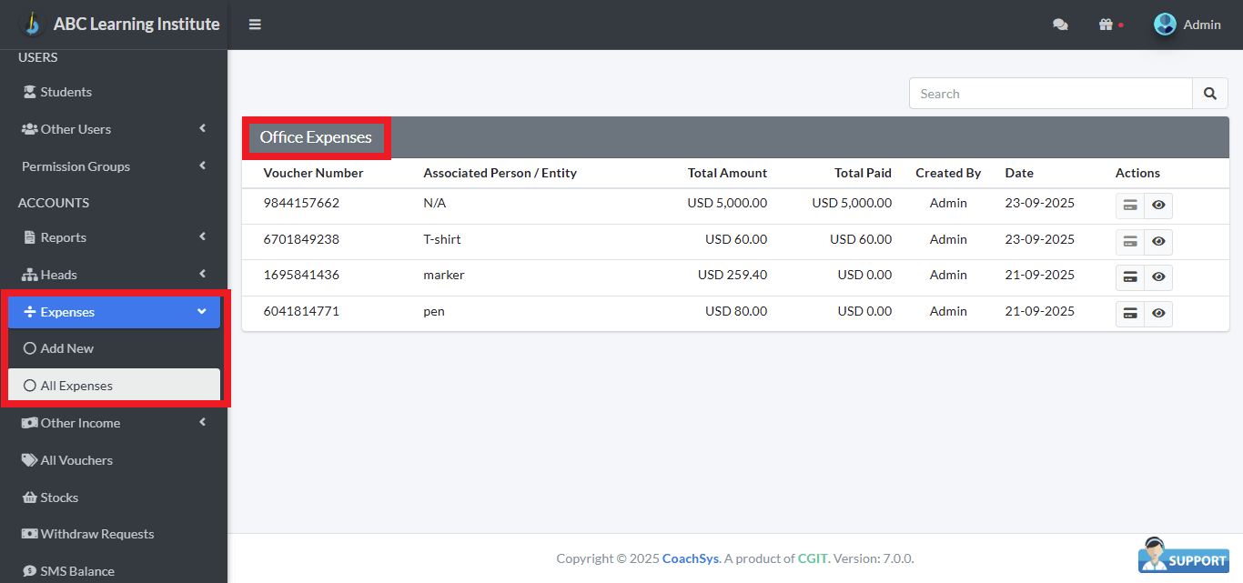Click payment card icon for voucher 9844157662
1243x583 pixels.
tap(1130, 206)
